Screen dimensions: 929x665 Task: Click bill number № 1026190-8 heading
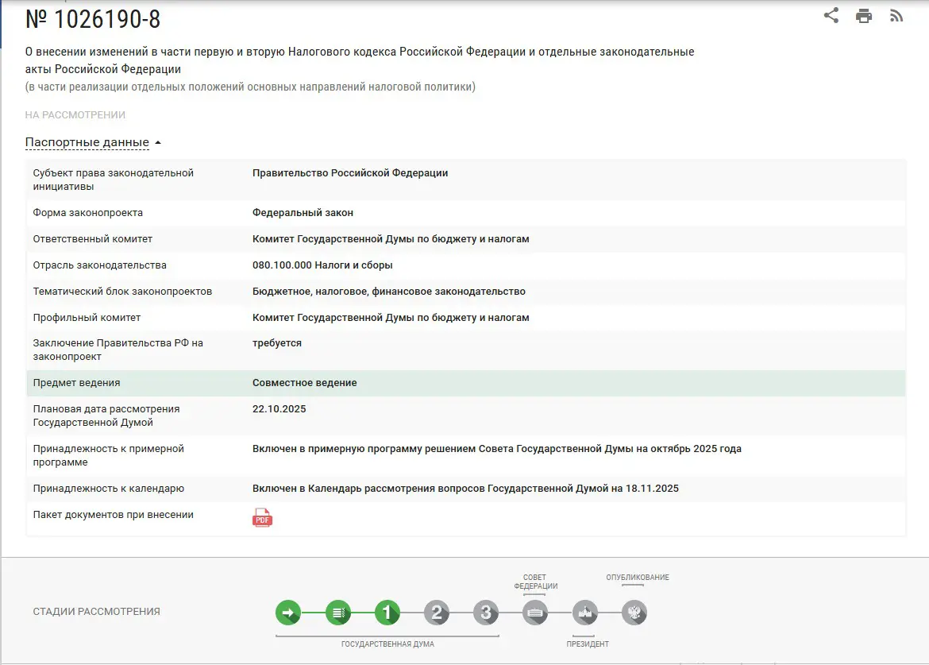(93, 20)
